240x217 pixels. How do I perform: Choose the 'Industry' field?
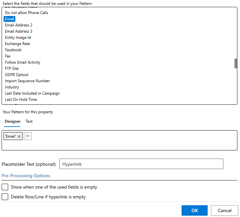[x=12, y=87]
